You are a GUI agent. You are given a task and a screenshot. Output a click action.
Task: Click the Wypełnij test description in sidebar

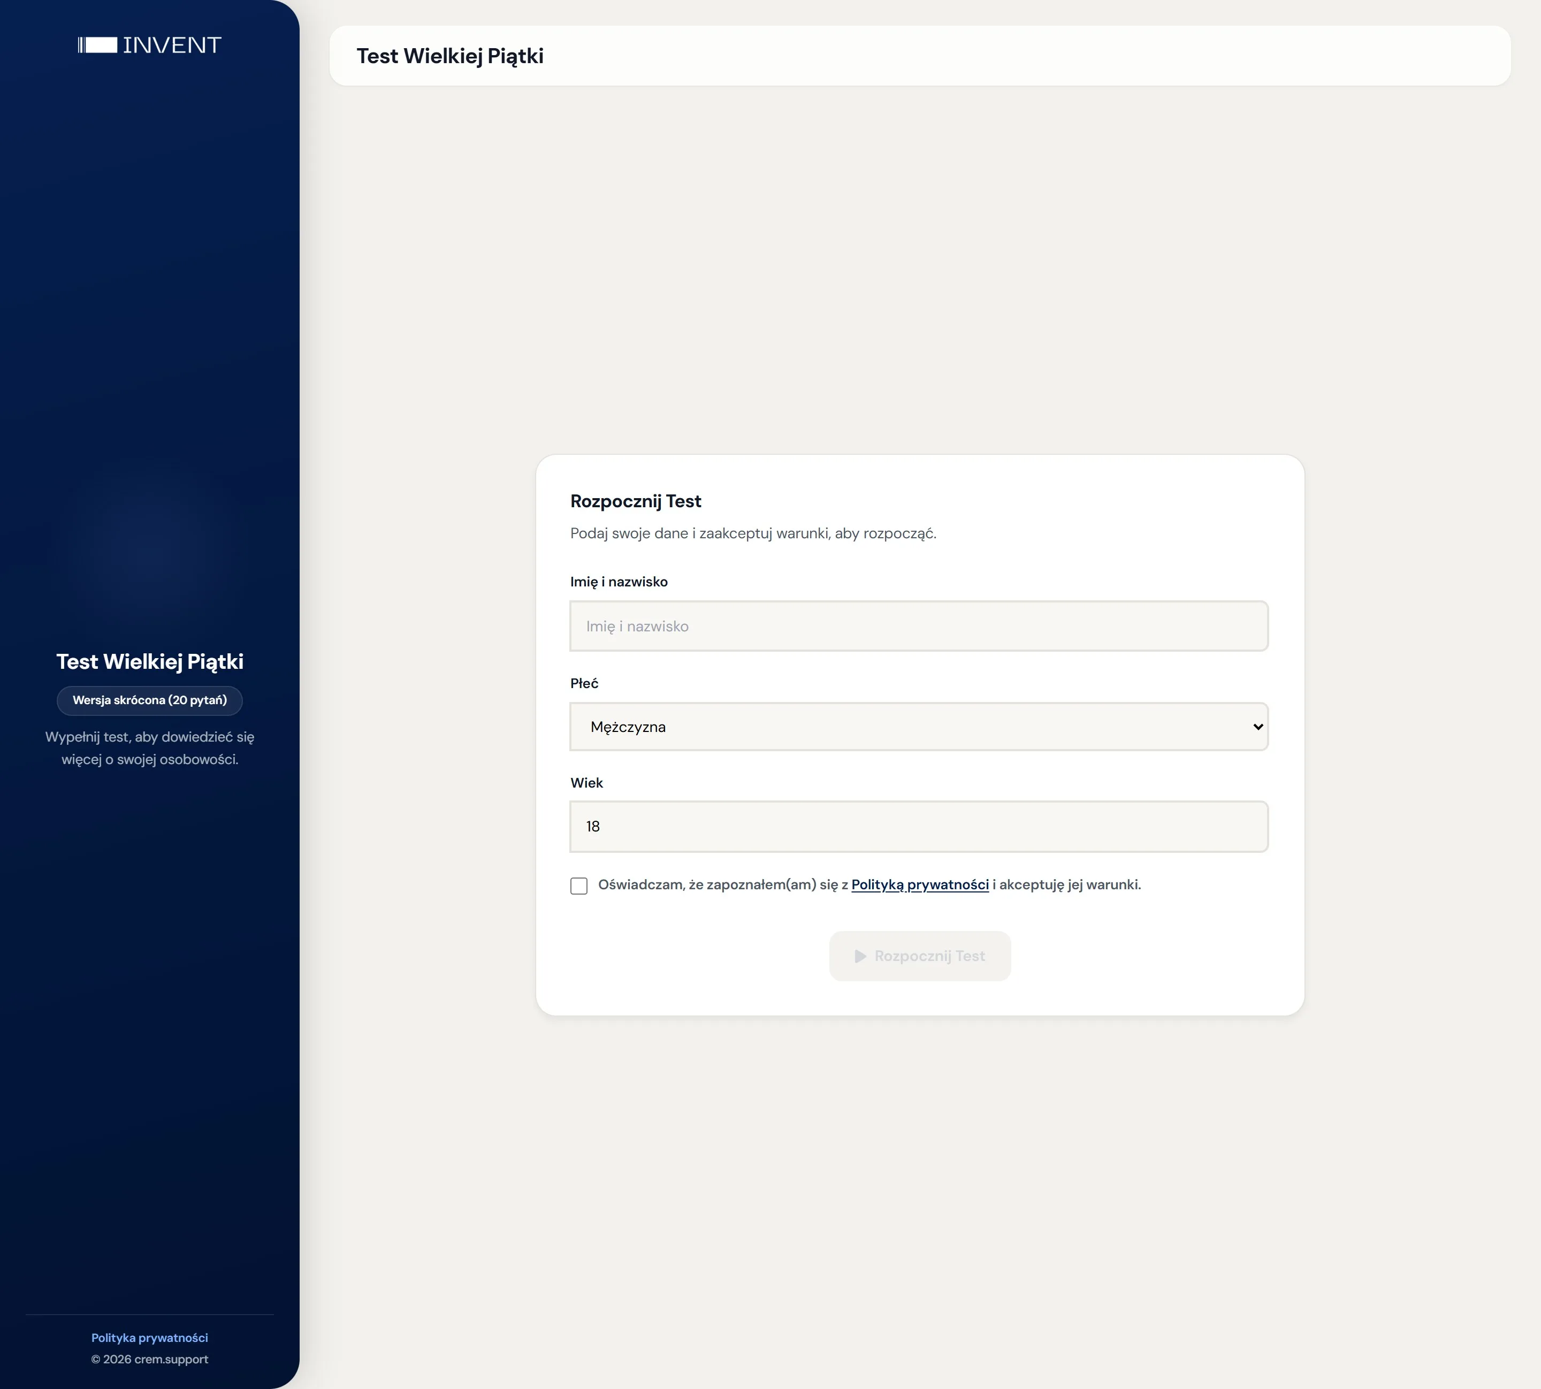pos(150,749)
